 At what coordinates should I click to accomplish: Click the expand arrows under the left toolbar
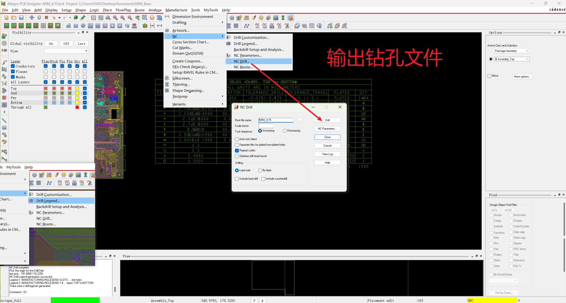(4, 112)
